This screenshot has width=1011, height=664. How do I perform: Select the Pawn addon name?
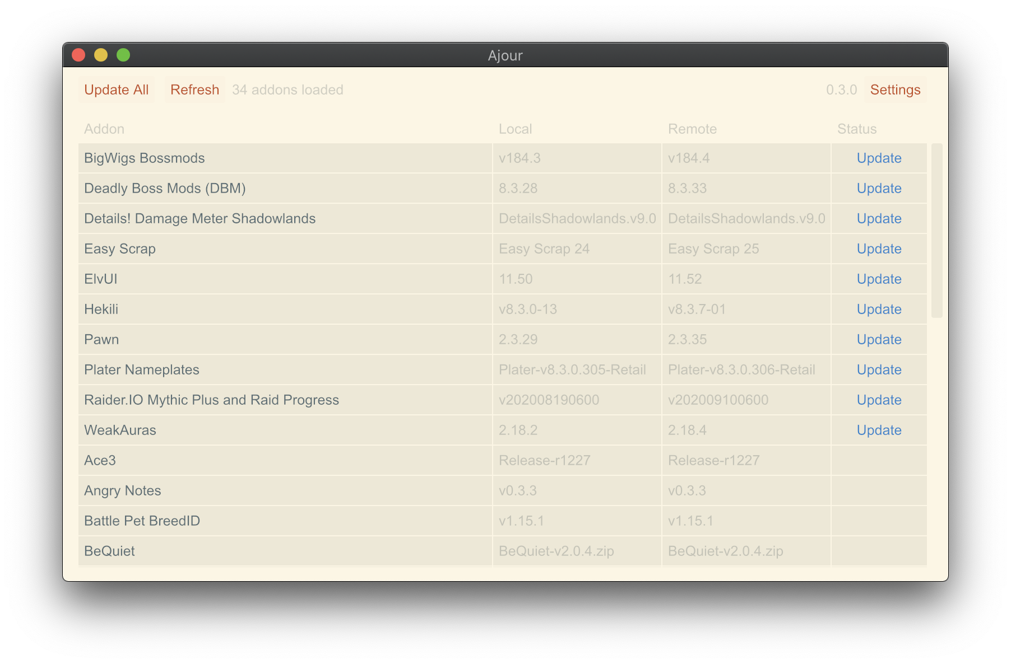tap(101, 339)
